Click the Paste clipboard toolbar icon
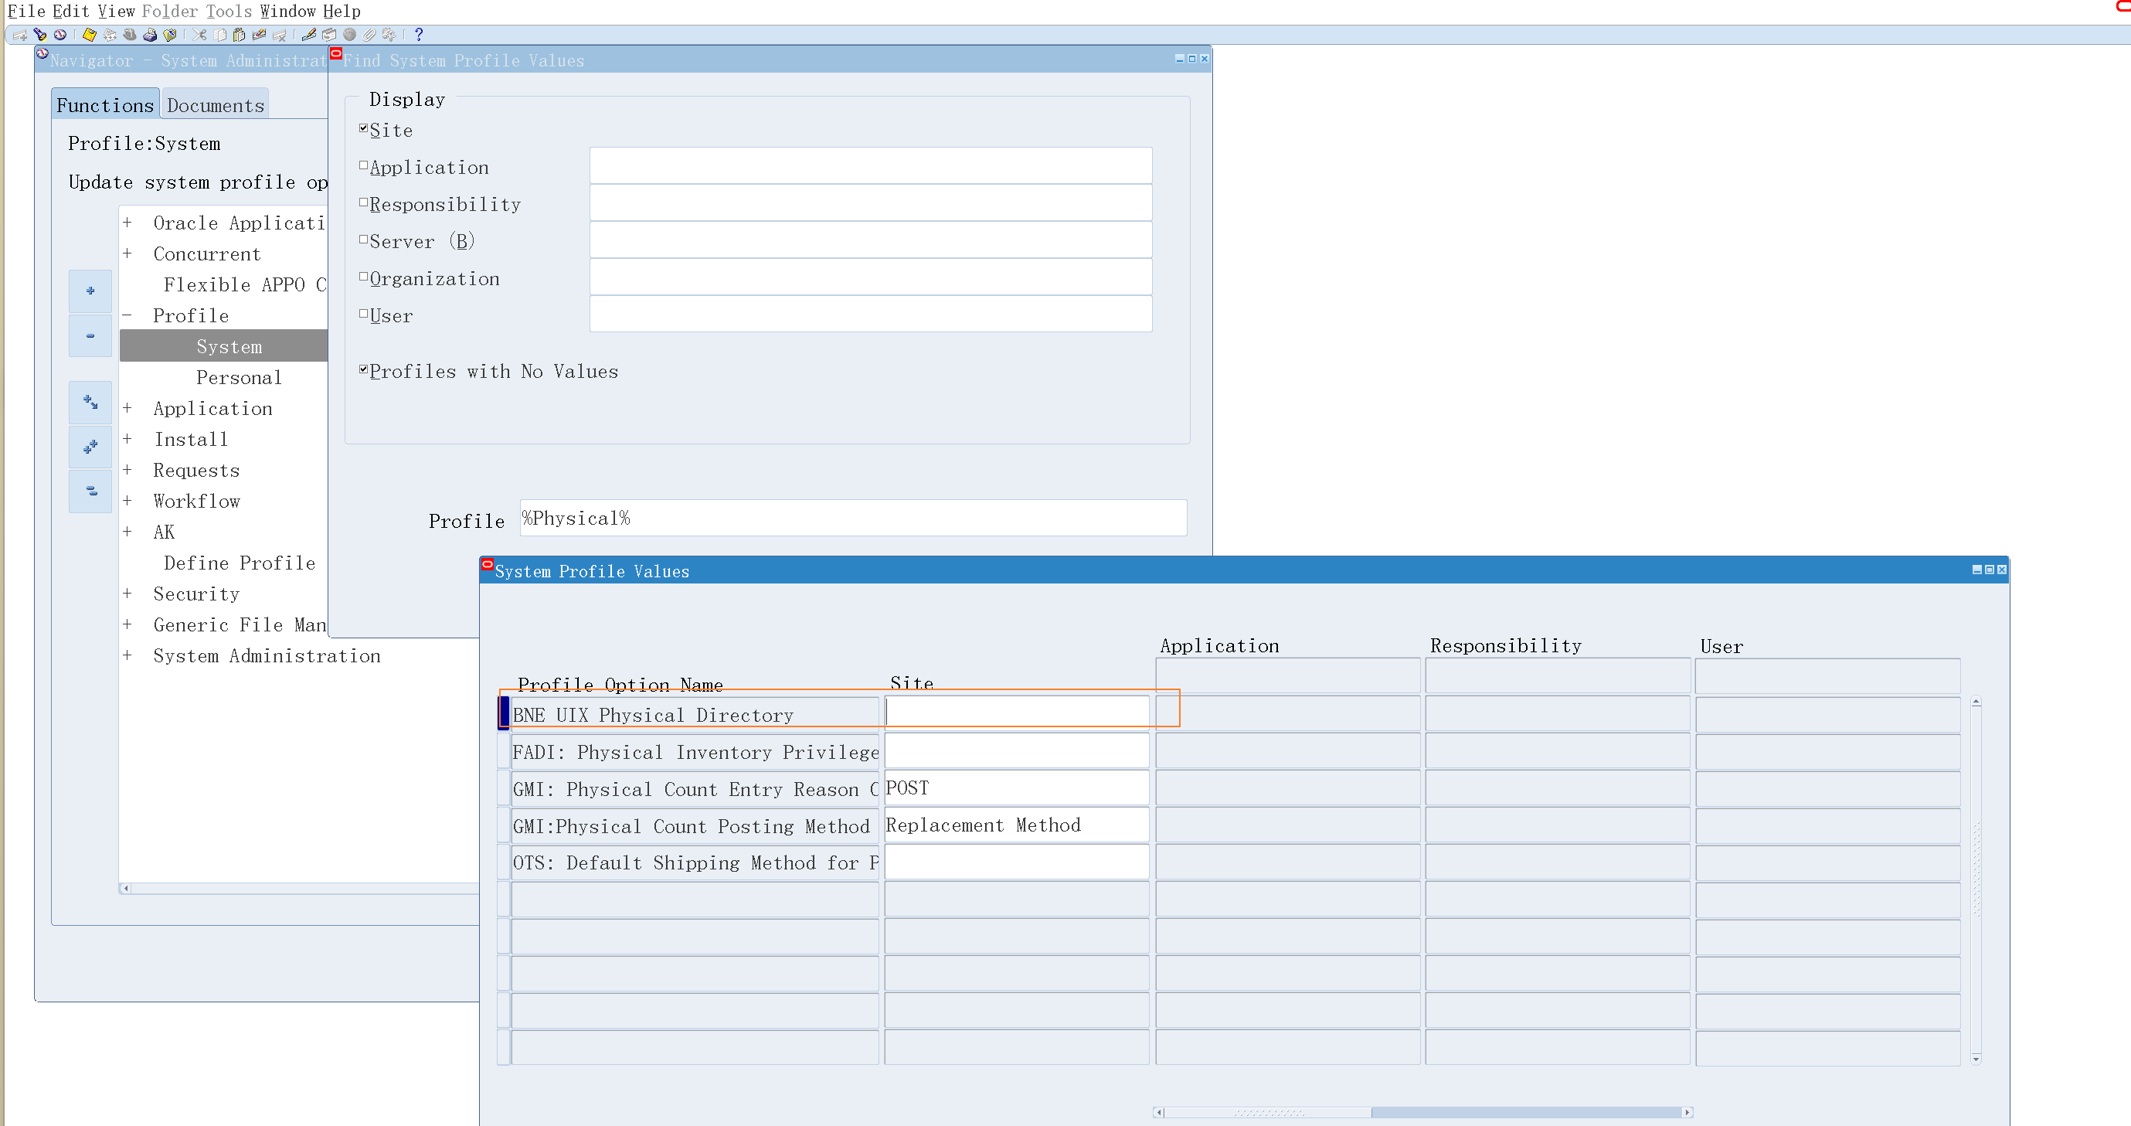 coord(239,35)
